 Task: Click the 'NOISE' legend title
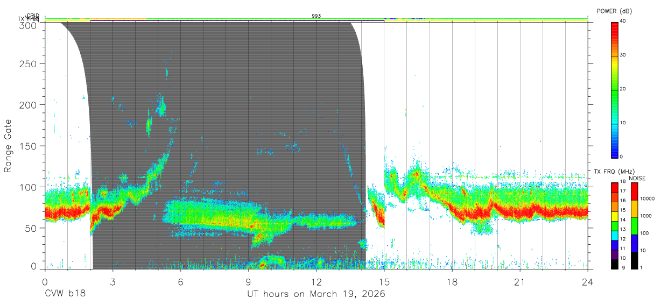click(638, 178)
